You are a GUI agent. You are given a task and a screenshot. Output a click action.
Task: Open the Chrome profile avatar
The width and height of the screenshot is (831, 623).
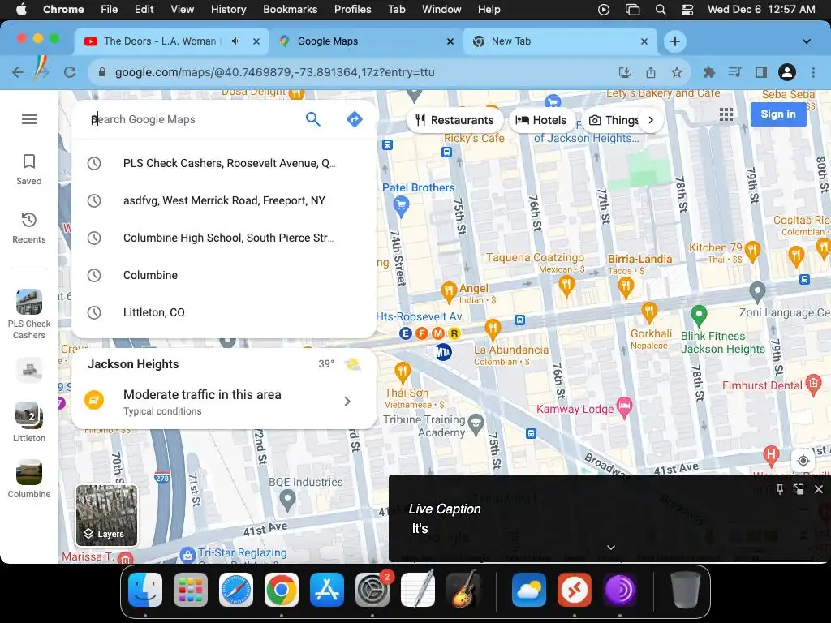(787, 72)
